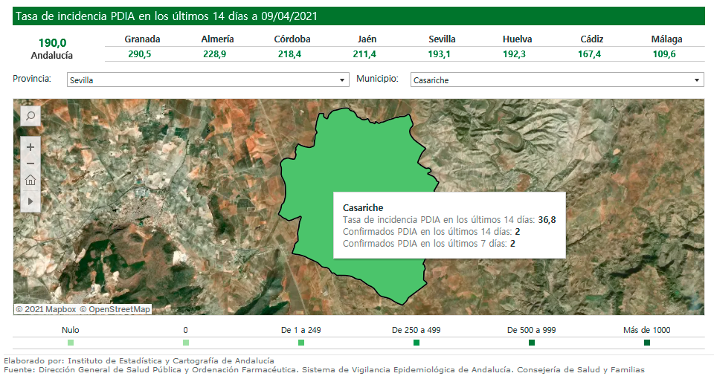Select the Almería province header

pos(217,39)
